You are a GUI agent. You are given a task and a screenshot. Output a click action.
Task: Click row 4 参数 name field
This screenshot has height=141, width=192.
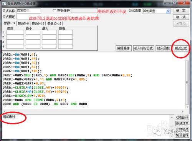15,46
